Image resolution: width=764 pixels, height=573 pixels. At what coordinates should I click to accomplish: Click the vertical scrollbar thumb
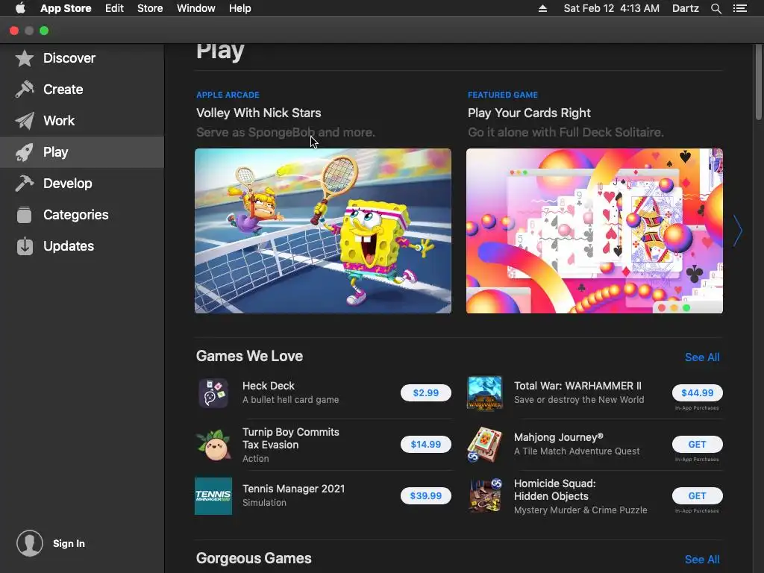759,82
